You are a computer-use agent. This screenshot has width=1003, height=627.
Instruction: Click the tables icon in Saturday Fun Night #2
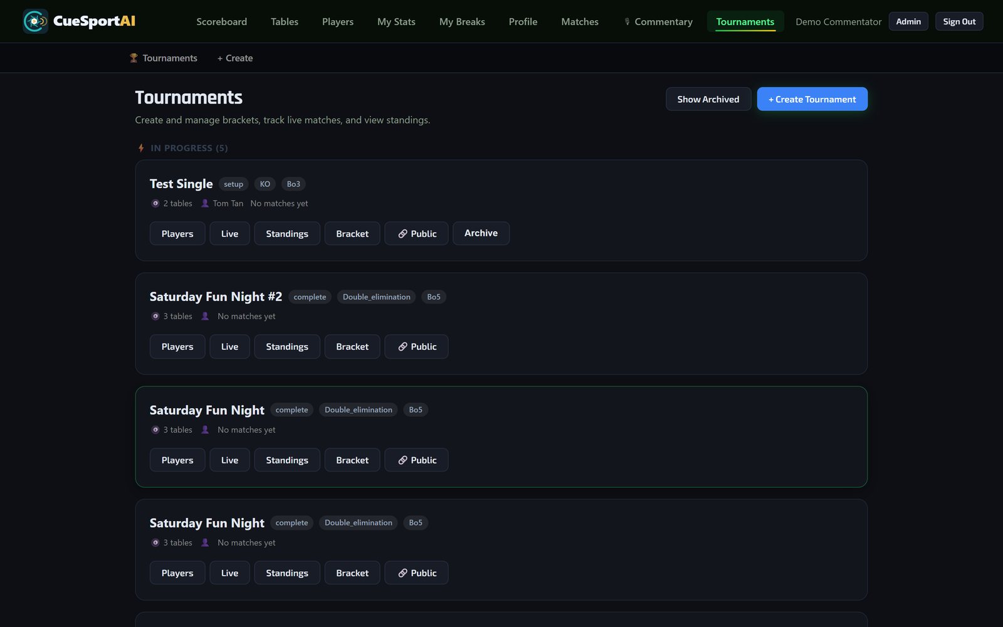(x=155, y=316)
